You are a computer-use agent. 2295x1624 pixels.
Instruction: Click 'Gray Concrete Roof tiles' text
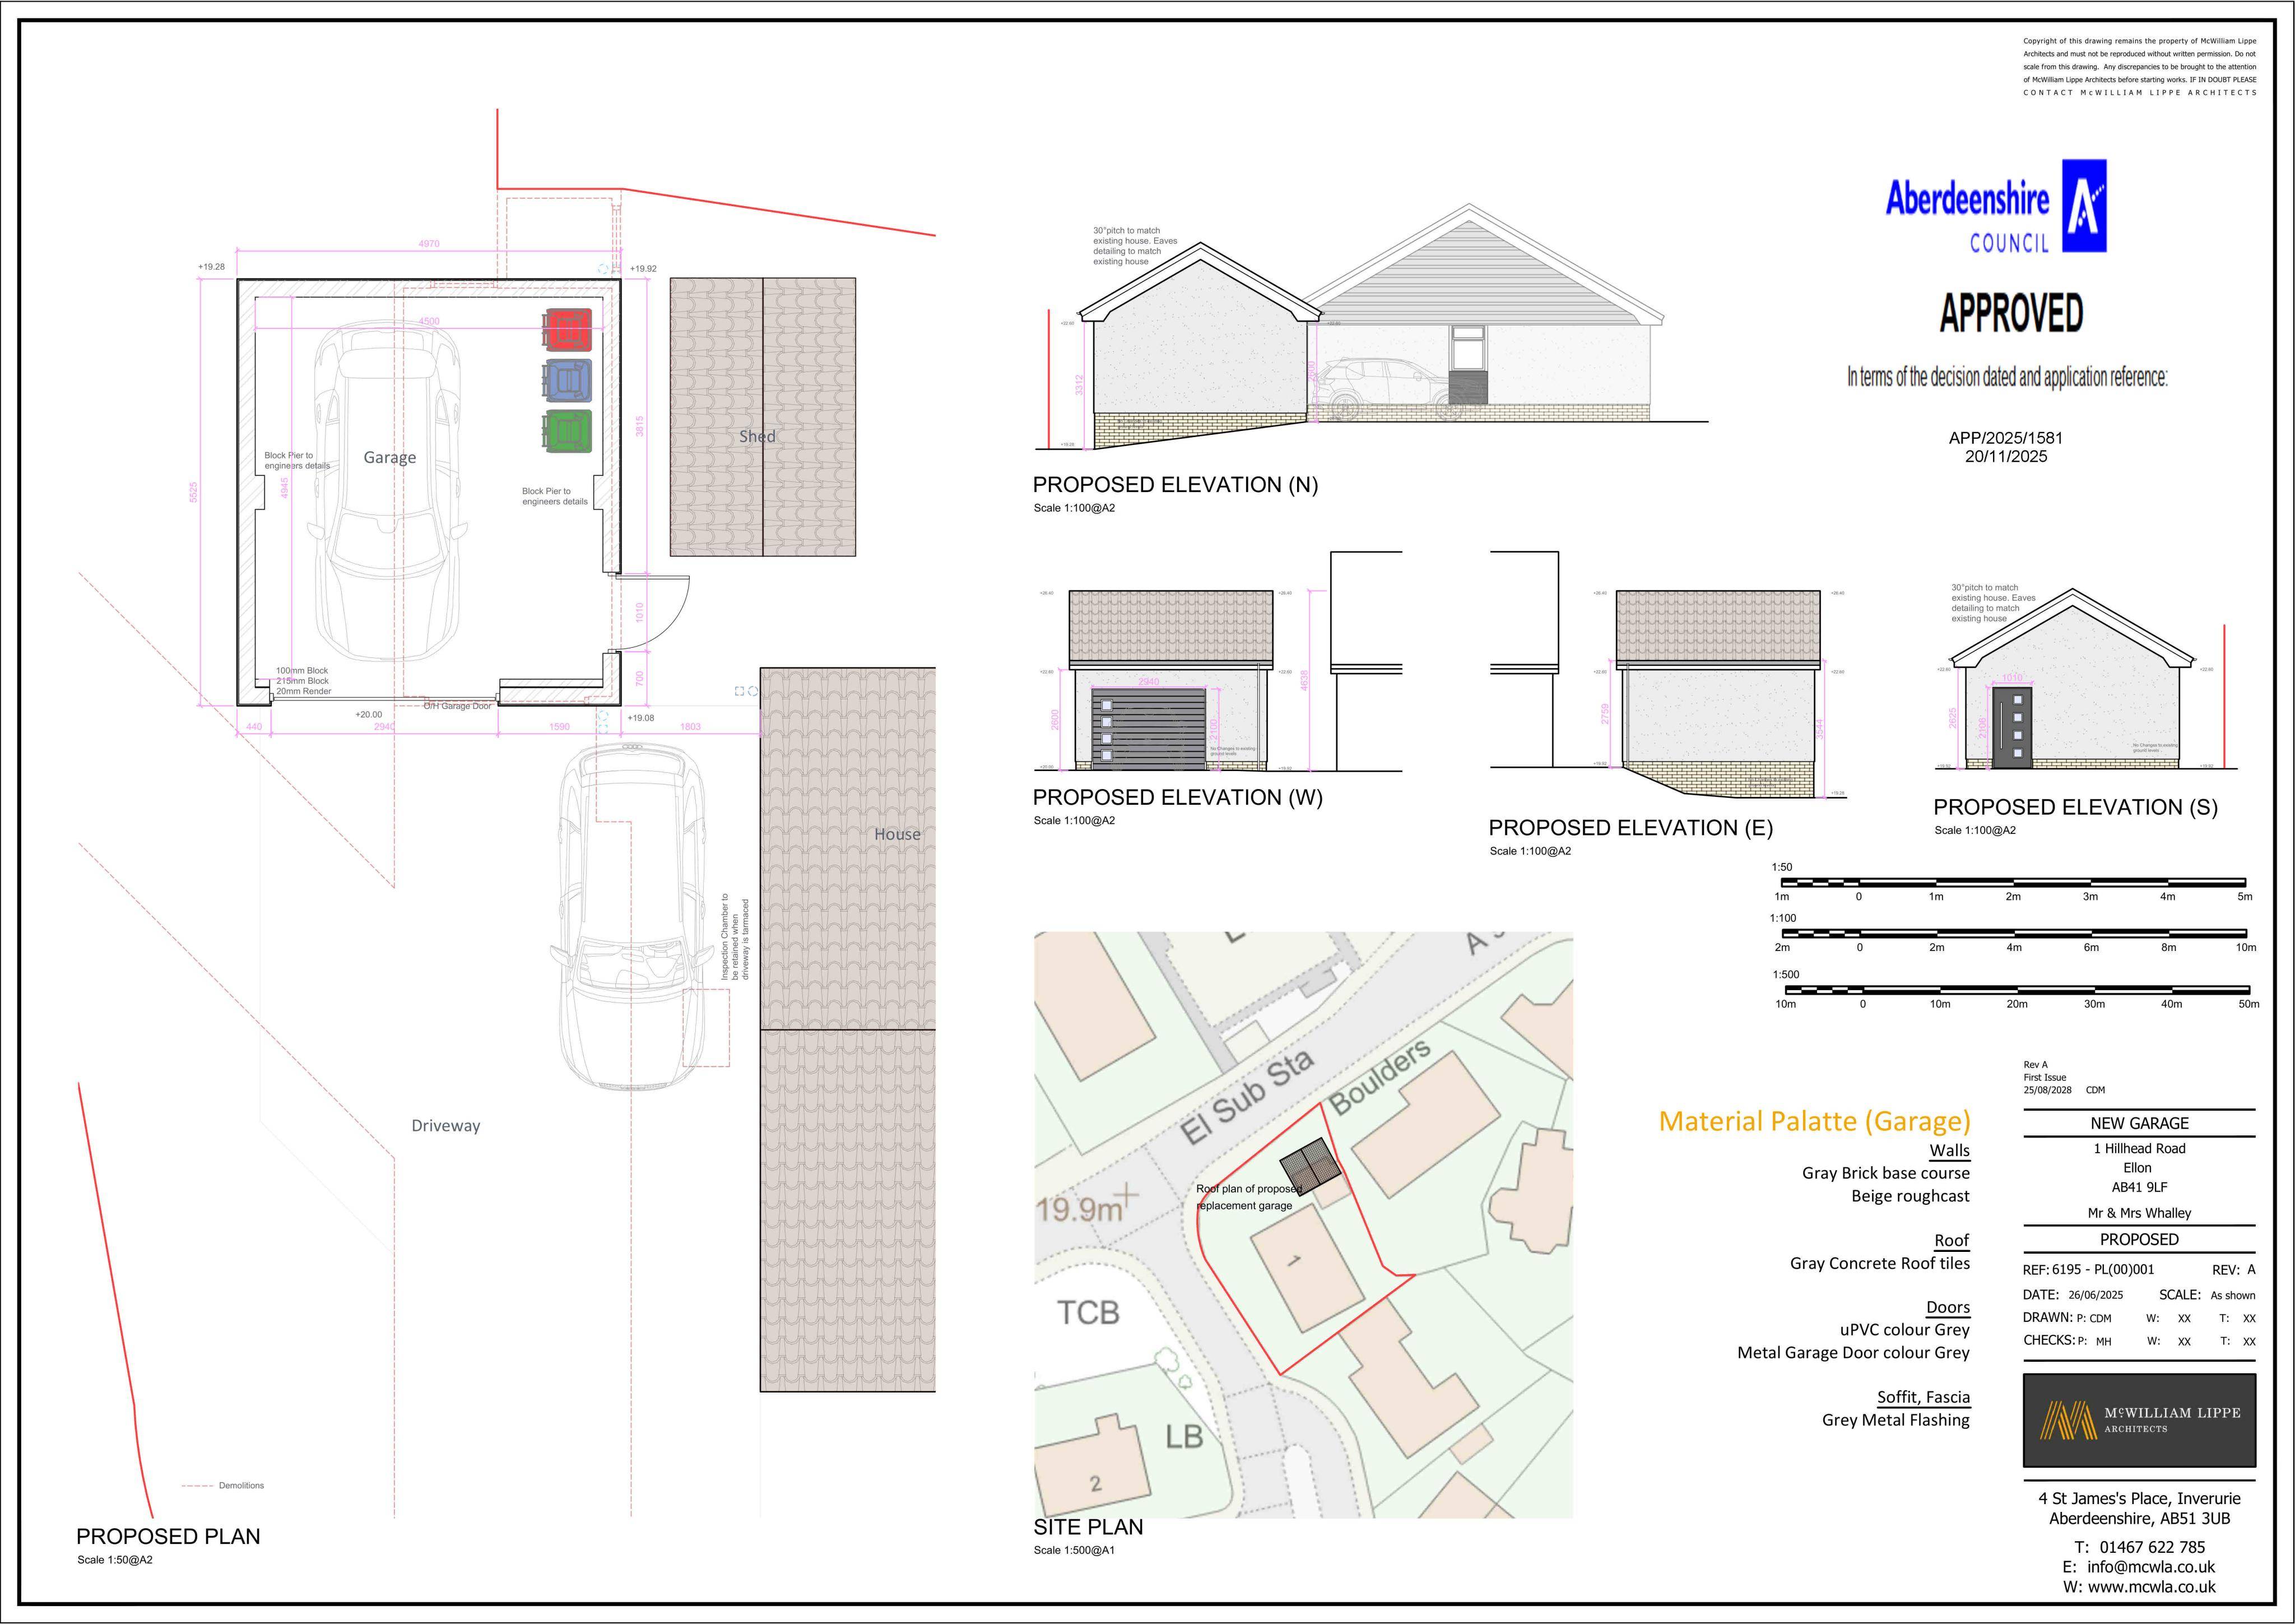(x=1879, y=1263)
